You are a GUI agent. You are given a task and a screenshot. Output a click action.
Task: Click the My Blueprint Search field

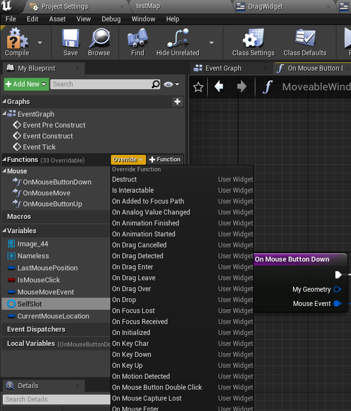(x=105, y=84)
